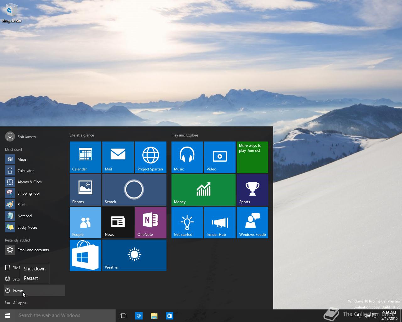Image resolution: width=402 pixels, height=322 pixels.
Task: Open the Calendar tile
Action: pos(85,157)
